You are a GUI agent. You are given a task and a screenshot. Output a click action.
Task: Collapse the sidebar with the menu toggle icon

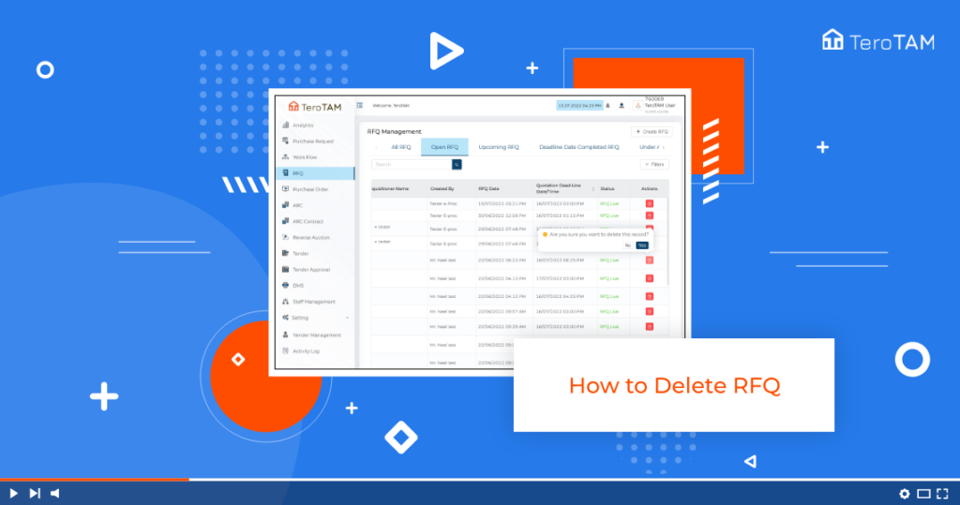[360, 105]
